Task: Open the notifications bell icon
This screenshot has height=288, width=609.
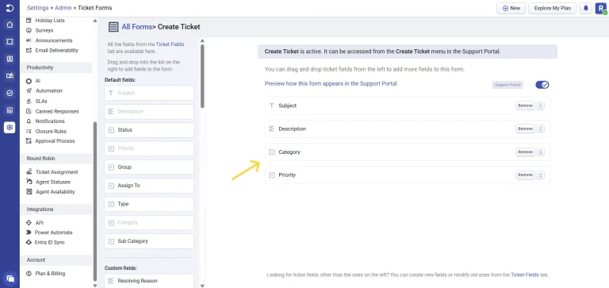Action: click(586, 8)
